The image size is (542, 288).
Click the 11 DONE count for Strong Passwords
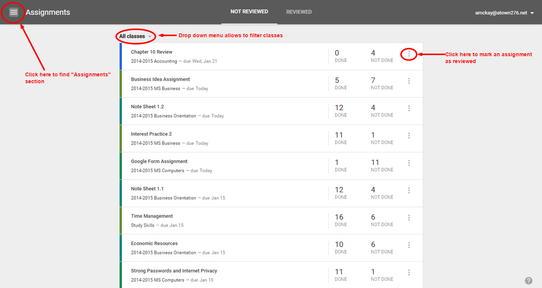341,275
